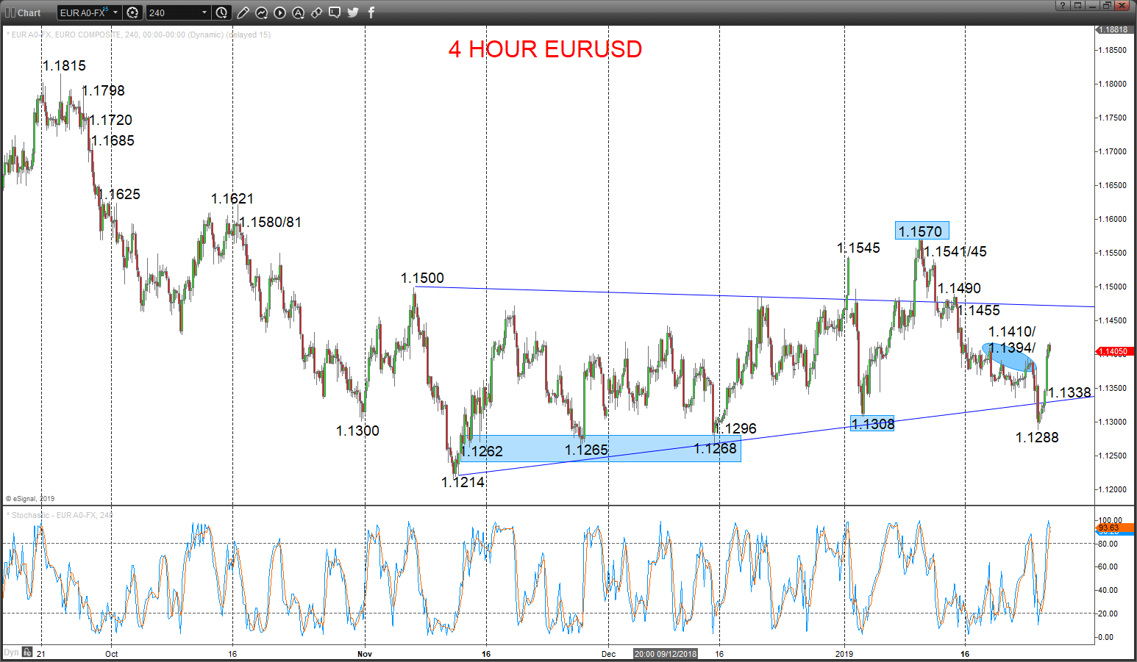This screenshot has width=1137, height=662.
Task: Select the 1.1570 highlighted price label
Action: 922,231
